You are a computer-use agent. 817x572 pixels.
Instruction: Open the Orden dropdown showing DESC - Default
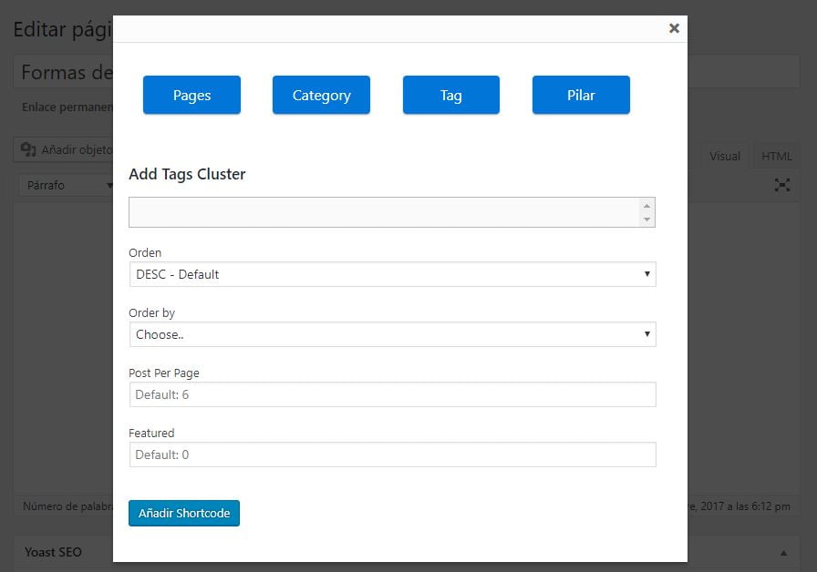click(392, 274)
